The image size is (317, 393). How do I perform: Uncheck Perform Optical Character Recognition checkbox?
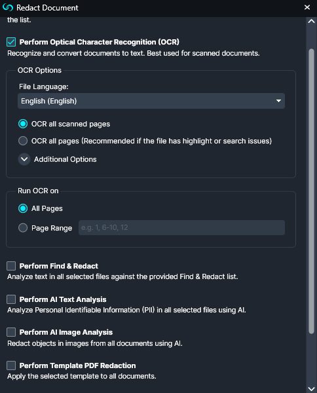pyautogui.click(x=11, y=42)
